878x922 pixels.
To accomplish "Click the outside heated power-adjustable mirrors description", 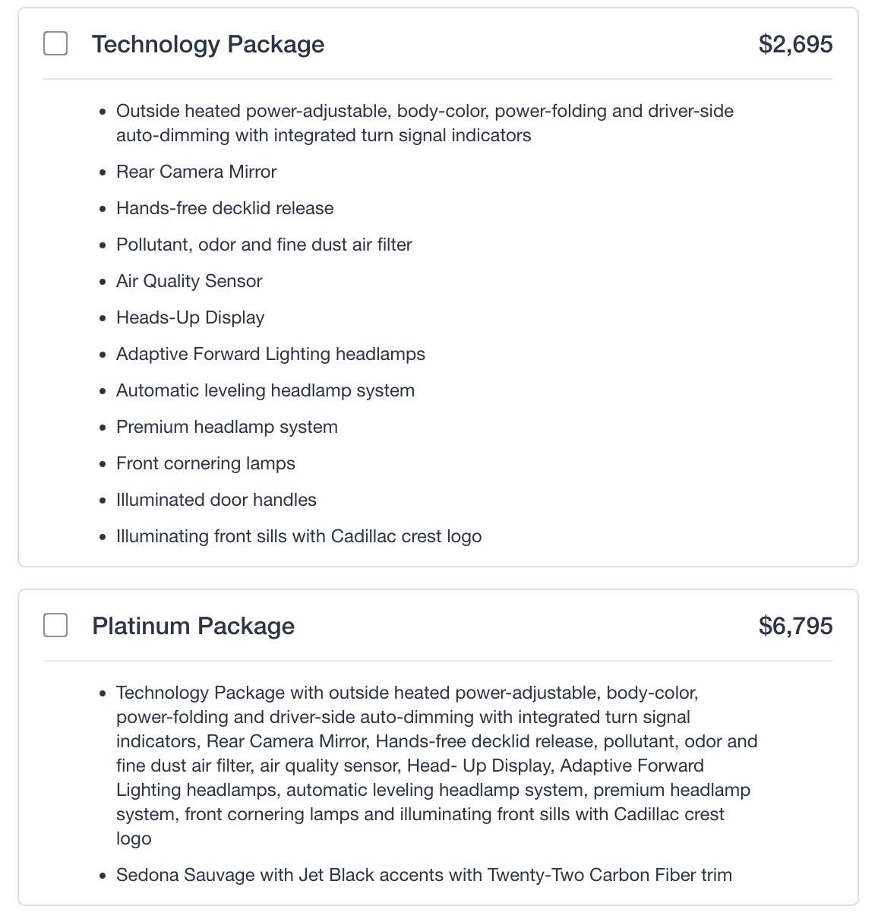I will (425, 123).
